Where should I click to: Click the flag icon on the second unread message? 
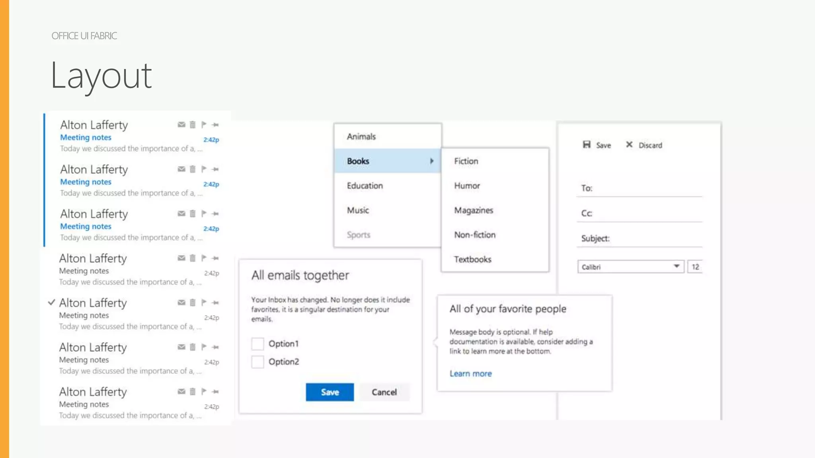[204, 169]
